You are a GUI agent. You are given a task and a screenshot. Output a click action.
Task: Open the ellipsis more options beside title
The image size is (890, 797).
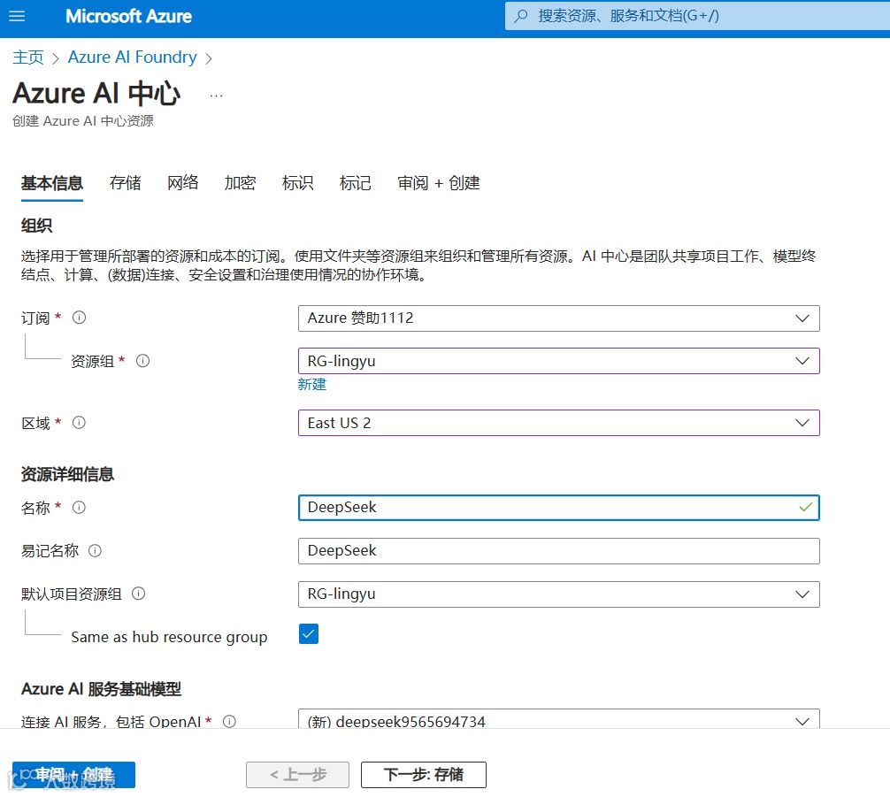tap(216, 96)
